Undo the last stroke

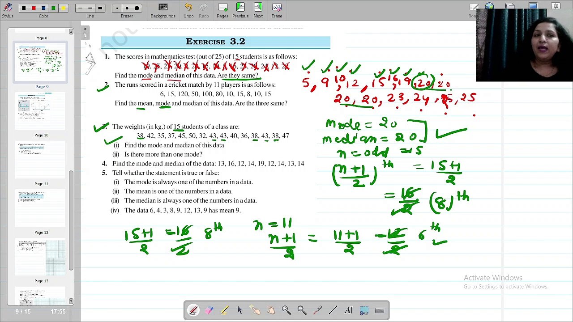coord(188,10)
